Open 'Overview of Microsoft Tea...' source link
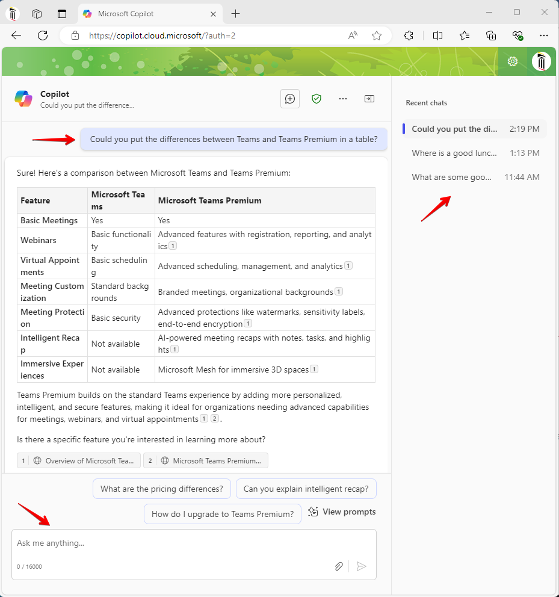The image size is (559, 597). click(79, 461)
